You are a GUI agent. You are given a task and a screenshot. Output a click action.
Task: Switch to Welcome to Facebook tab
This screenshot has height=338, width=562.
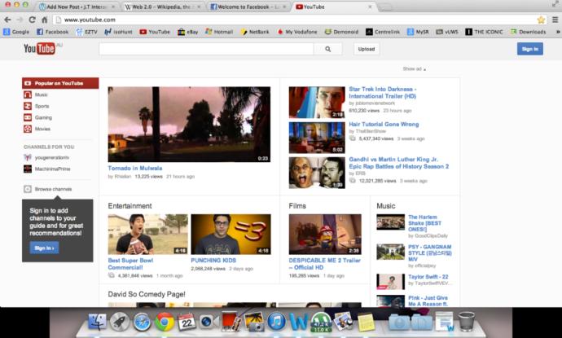(x=248, y=7)
